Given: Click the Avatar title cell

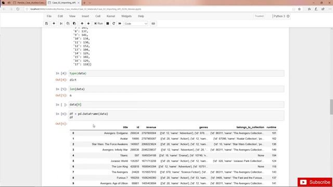Looking at the screenshot, I should pyautogui.click(x=124, y=139).
